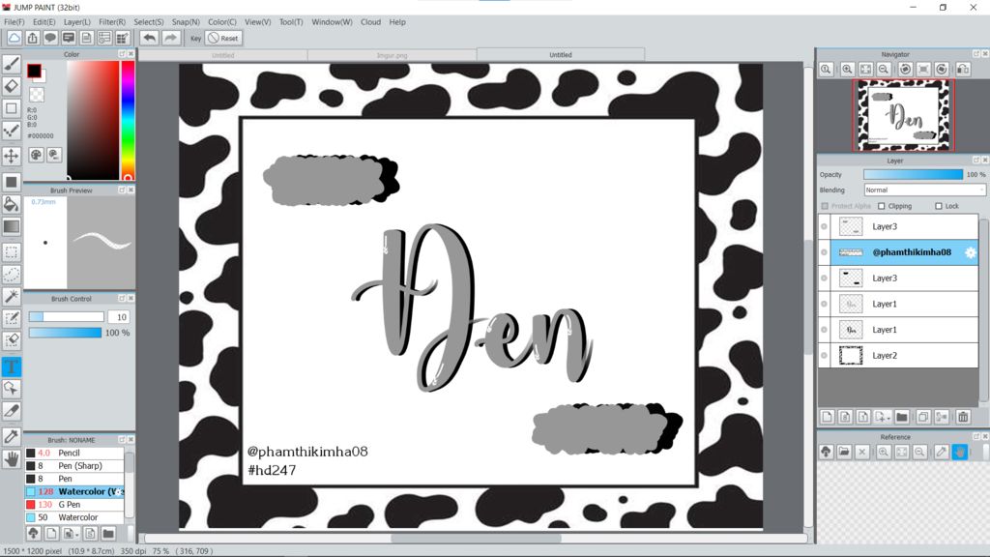Viewport: 990px width, 557px height.
Task: Select the Pencil brush
Action: click(74, 453)
